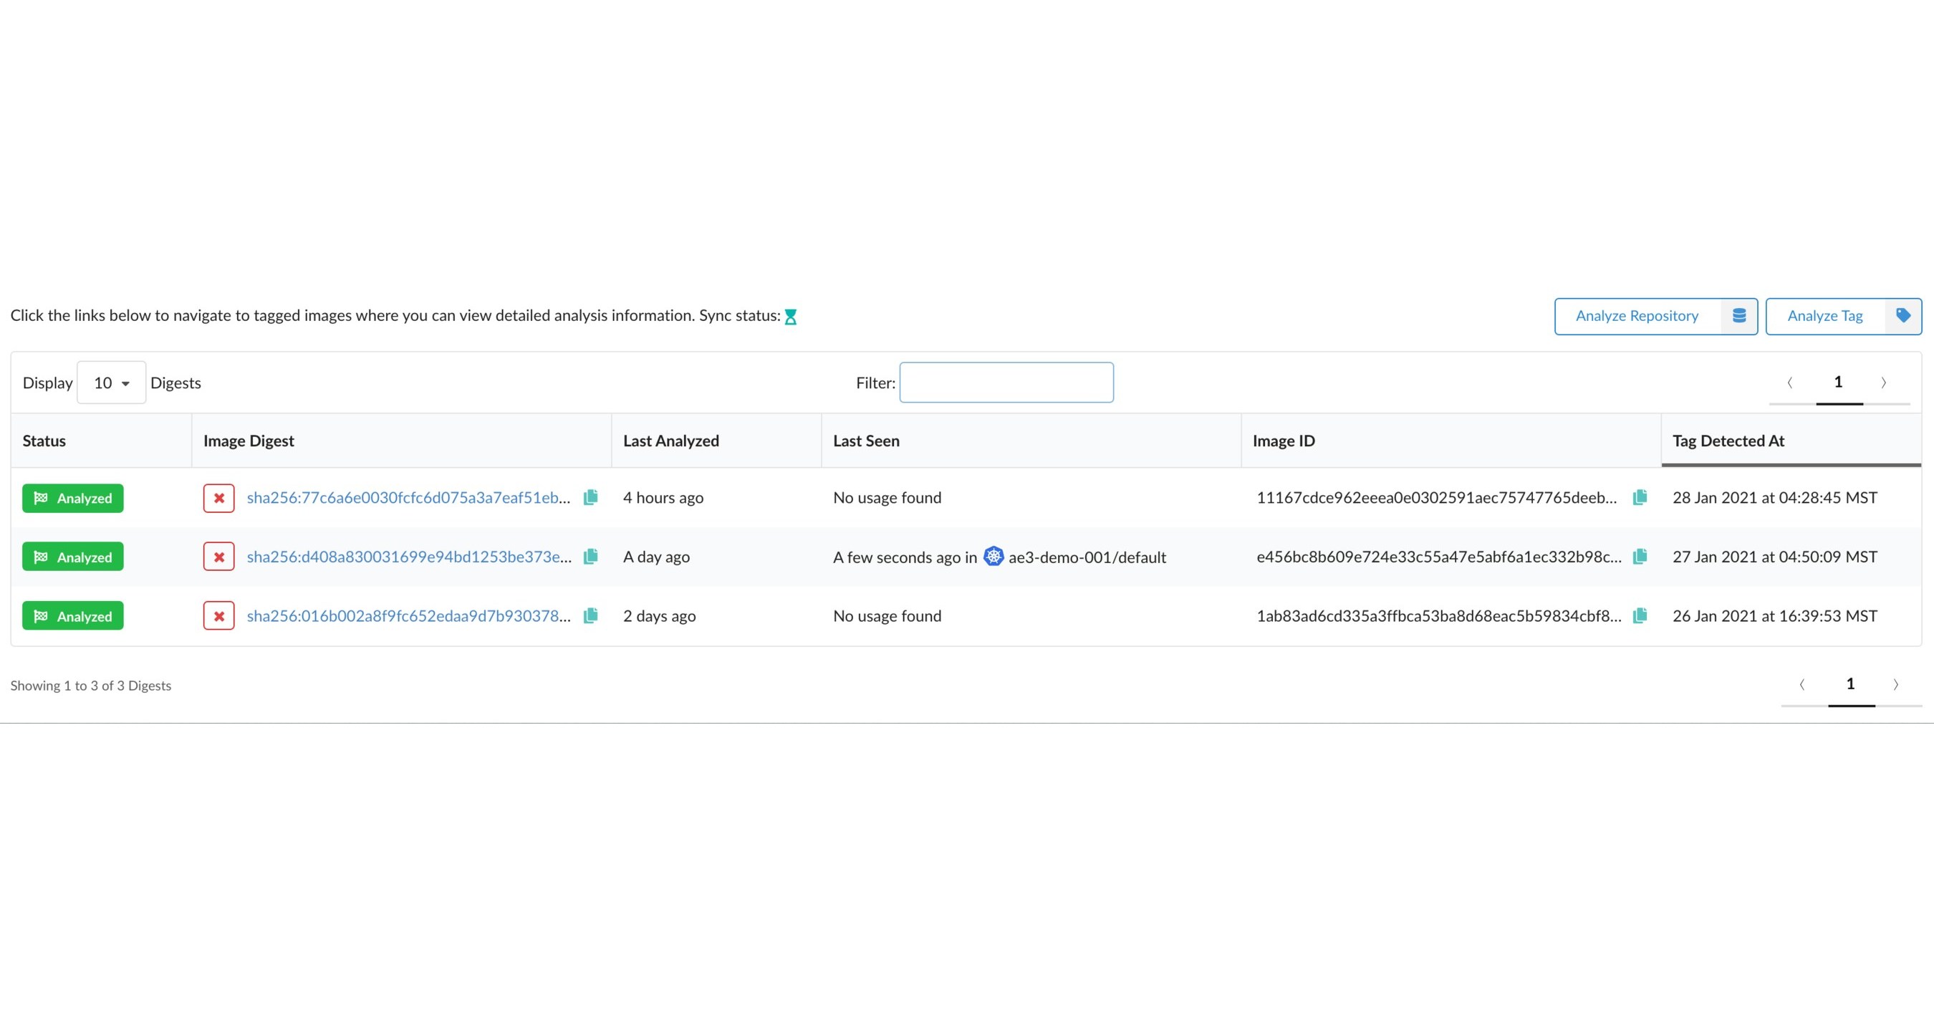
Task: Click red X icon beside sha256:77c6a6e0030f digest
Action: coord(218,498)
